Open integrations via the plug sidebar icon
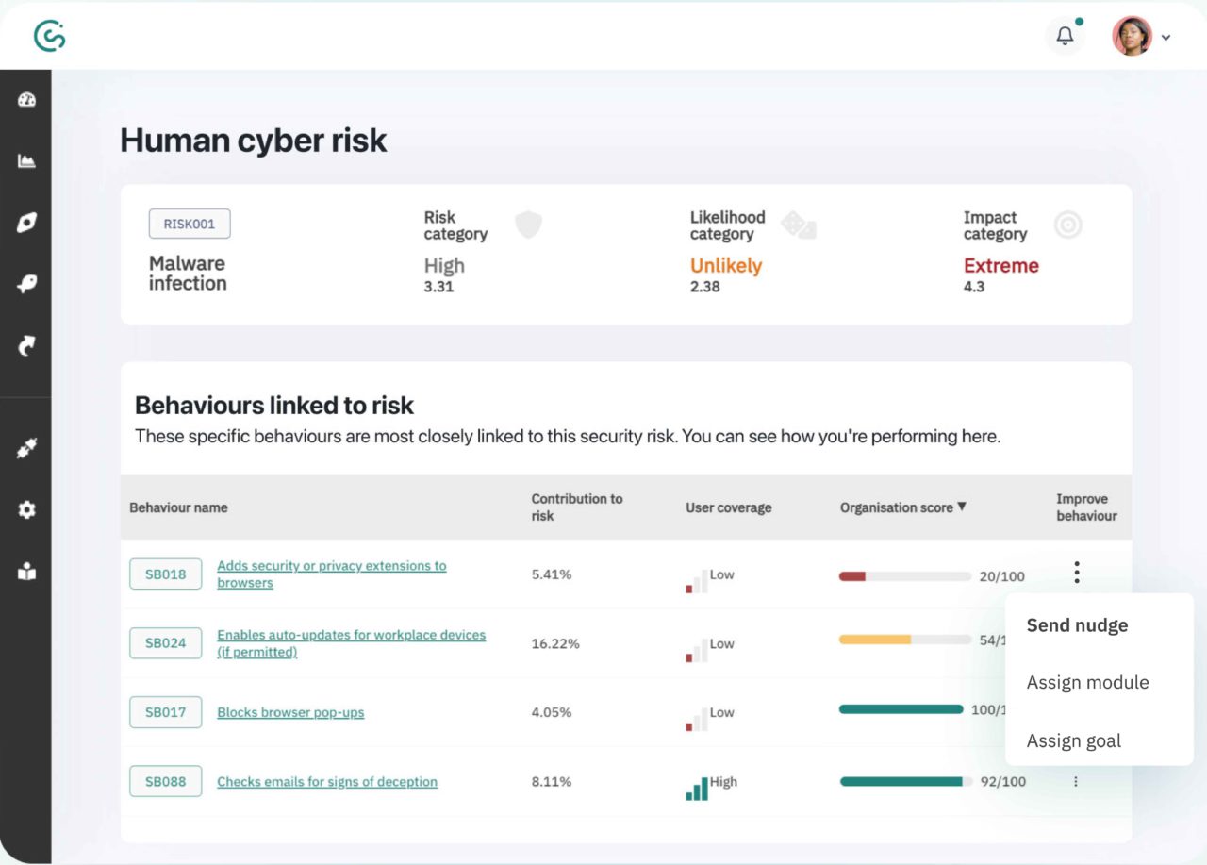Viewport: 1207px width, 865px height. click(25, 448)
